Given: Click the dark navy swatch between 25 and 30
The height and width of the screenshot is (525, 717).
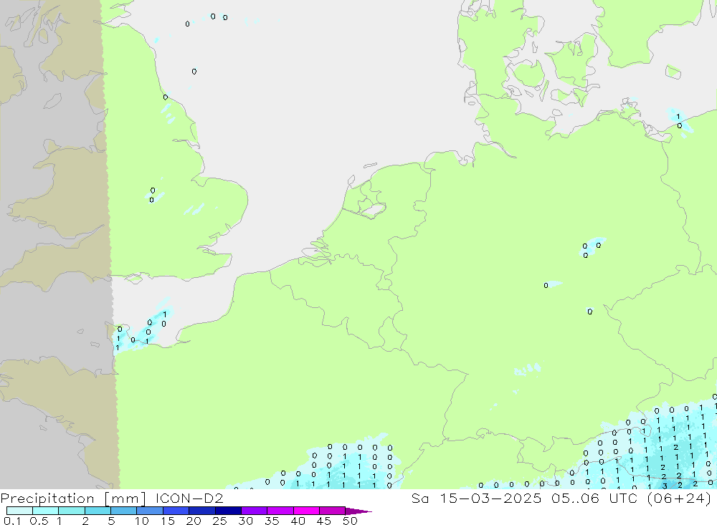Looking at the screenshot, I should click(228, 511).
